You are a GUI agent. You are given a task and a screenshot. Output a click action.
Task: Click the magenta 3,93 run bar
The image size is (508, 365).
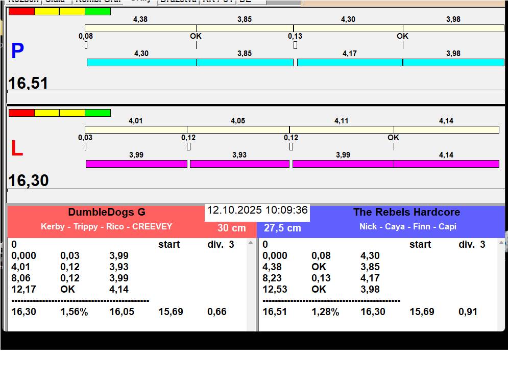[239, 164]
